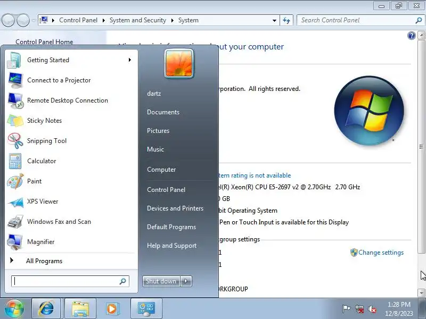Click the scrollbar up arrow
This screenshot has height=319, width=426.
tap(421, 35)
